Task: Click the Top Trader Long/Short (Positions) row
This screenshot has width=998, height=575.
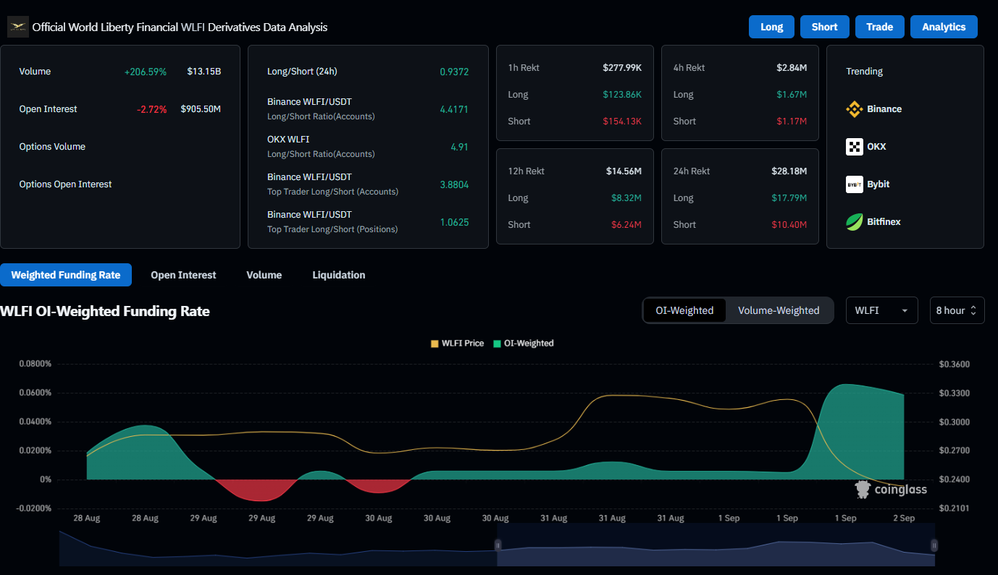Action: point(368,222)
